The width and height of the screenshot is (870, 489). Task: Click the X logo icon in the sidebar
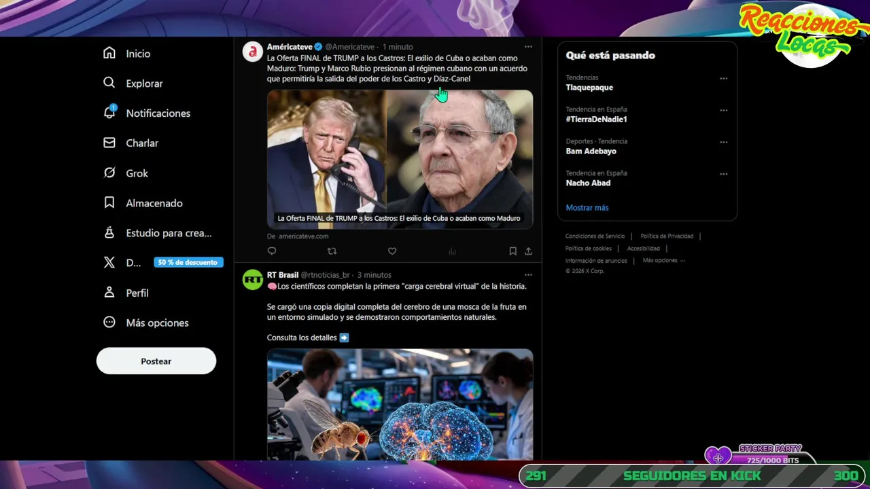[x=109, y=262]
